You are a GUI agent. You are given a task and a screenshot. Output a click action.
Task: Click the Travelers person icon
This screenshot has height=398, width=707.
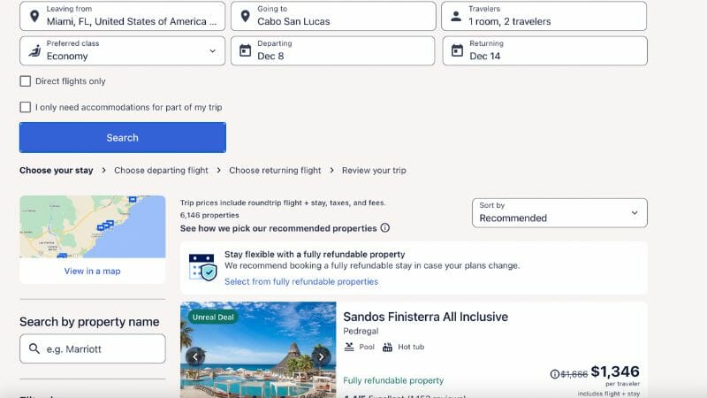[x=456, y=16]
